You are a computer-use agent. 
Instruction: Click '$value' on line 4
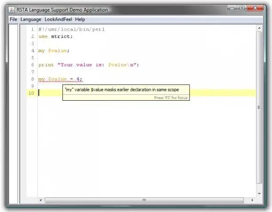click(x=58, y=50)
